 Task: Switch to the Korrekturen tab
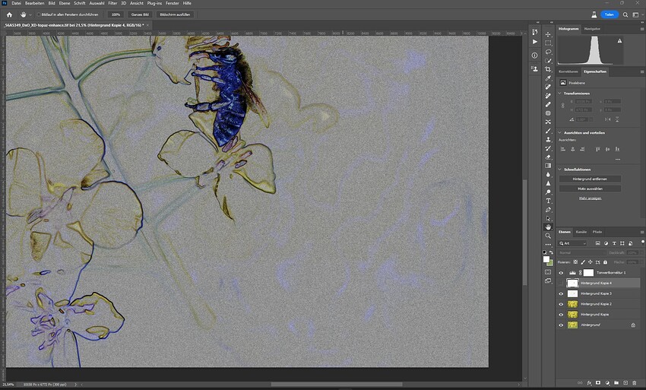[568, 71]
